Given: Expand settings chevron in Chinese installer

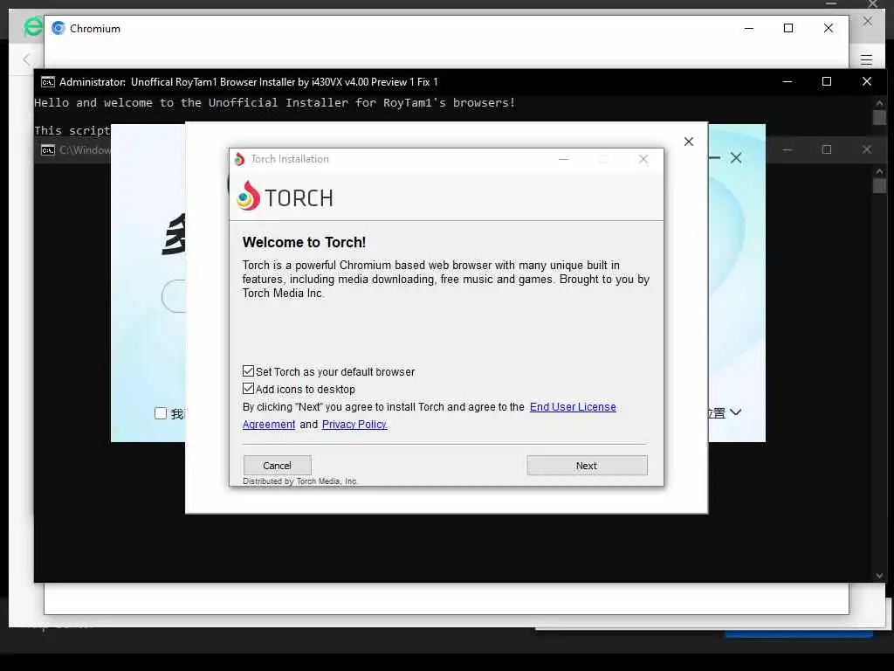Looking at the screenshot, I should [x=735, y=412].
